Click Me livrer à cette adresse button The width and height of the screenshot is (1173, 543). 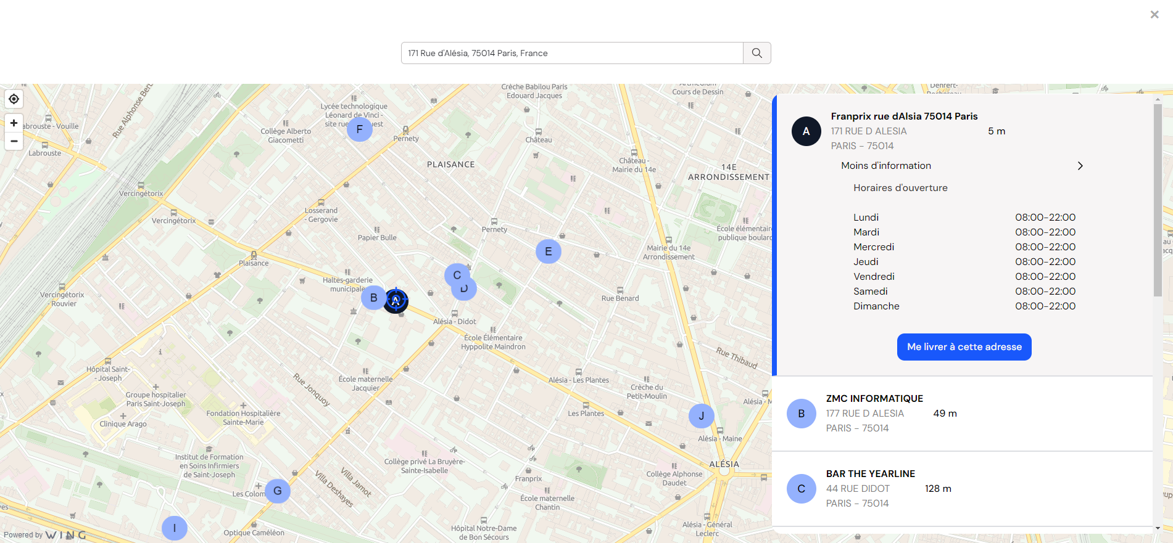pos(964,347)
